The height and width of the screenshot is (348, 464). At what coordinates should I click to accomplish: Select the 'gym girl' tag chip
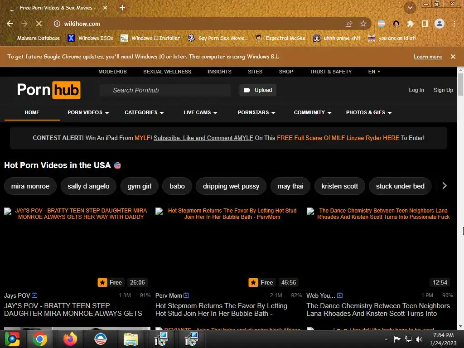(x=140, y=186)
